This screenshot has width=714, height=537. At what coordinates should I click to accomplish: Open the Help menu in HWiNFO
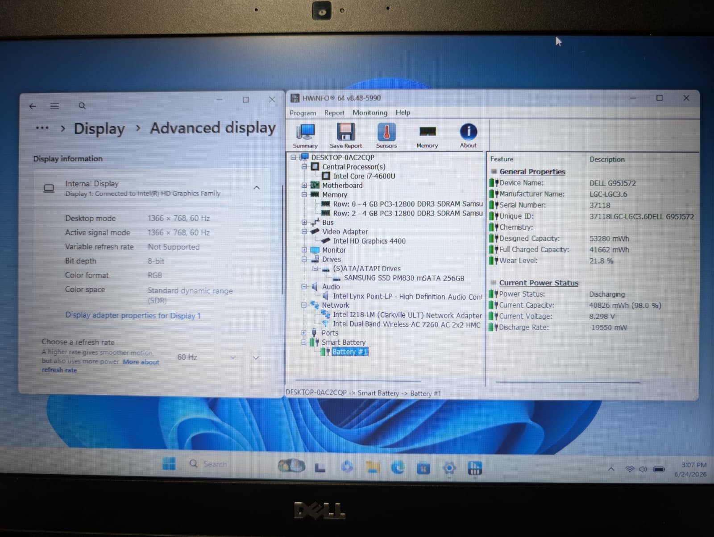[403, 113]
